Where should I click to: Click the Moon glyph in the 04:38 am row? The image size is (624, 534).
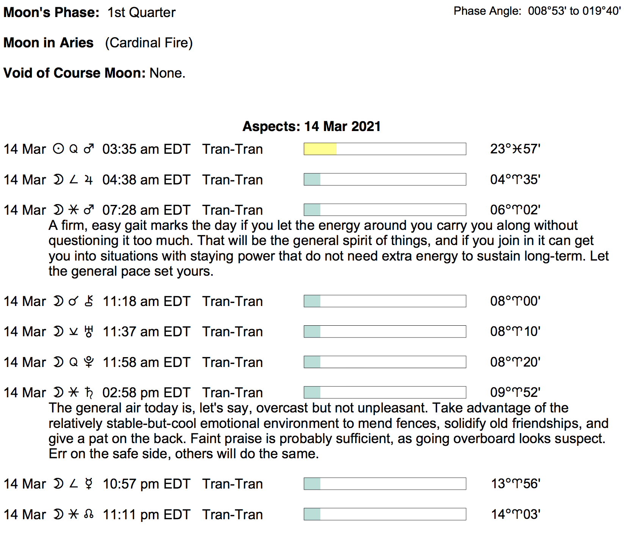(x=58, y=180)
